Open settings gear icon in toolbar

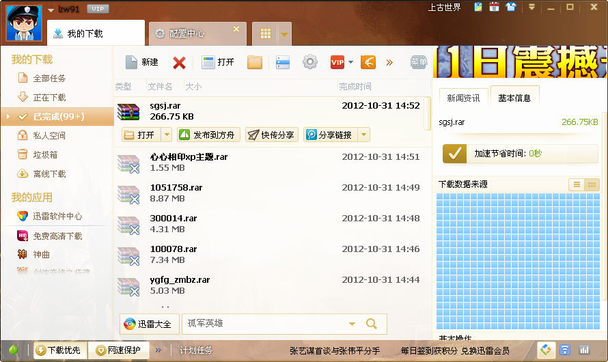pos(310,62)
